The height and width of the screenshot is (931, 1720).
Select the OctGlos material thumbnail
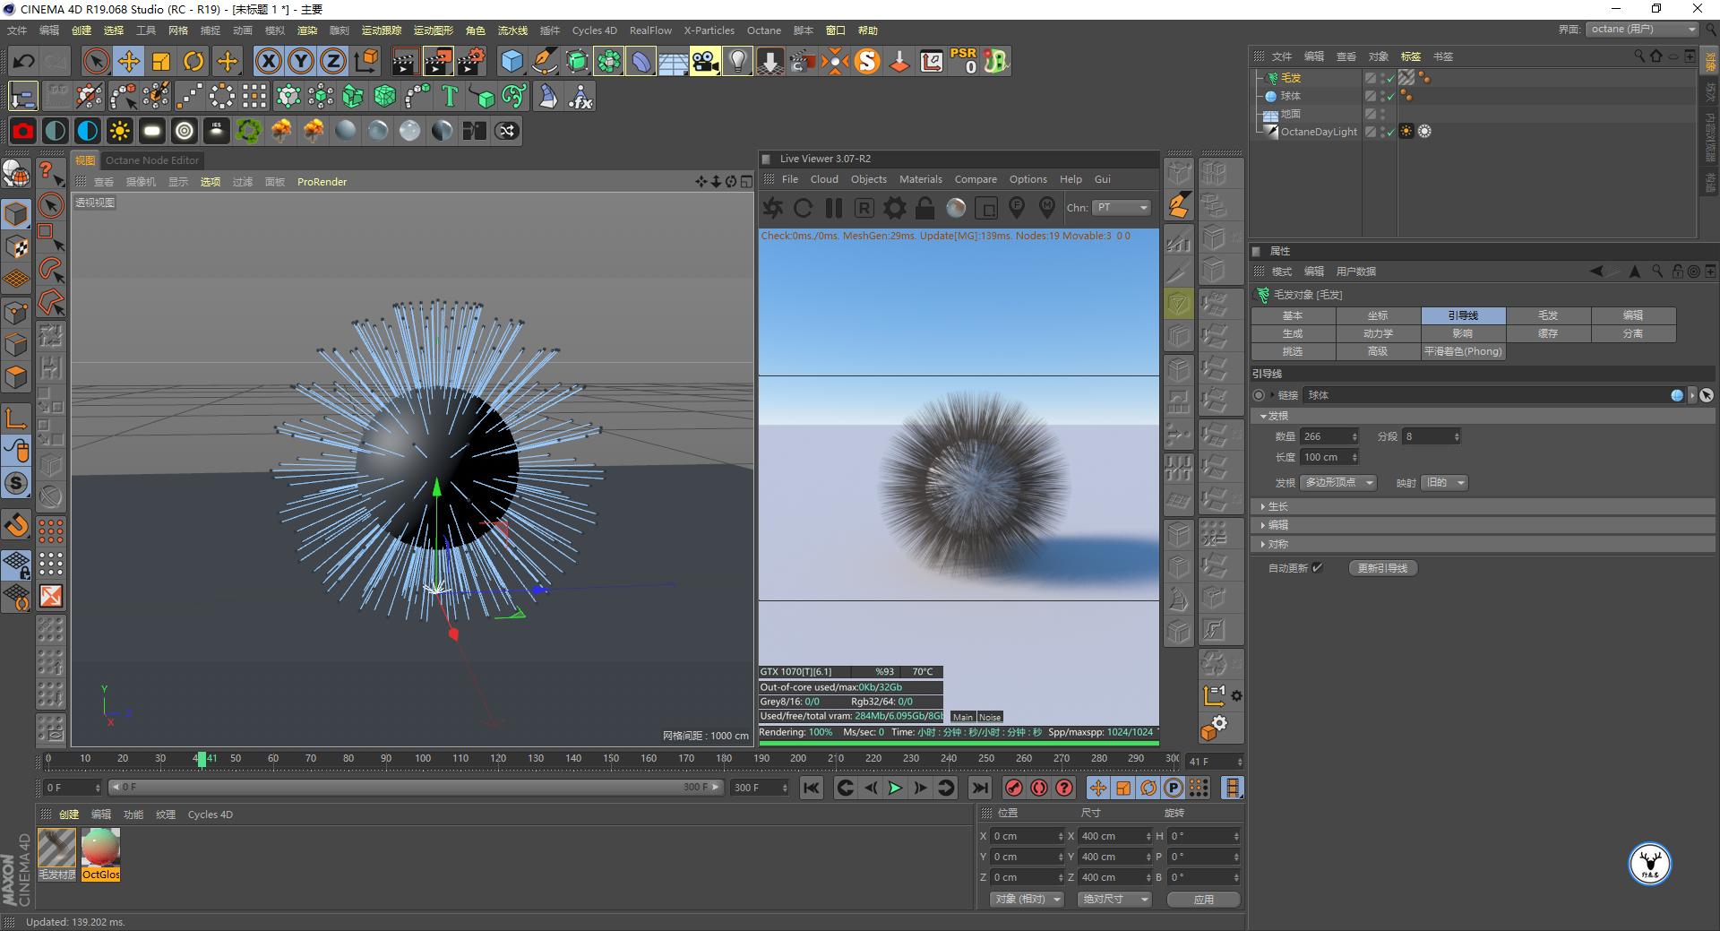pos(100,849)
